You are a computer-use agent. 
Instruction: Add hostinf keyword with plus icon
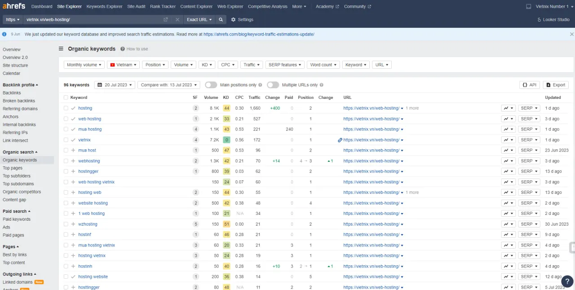click(73, 234)
